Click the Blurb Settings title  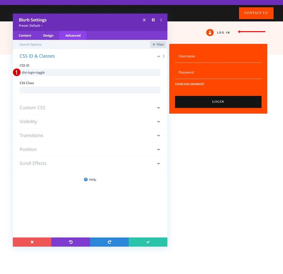click(33, 20)
